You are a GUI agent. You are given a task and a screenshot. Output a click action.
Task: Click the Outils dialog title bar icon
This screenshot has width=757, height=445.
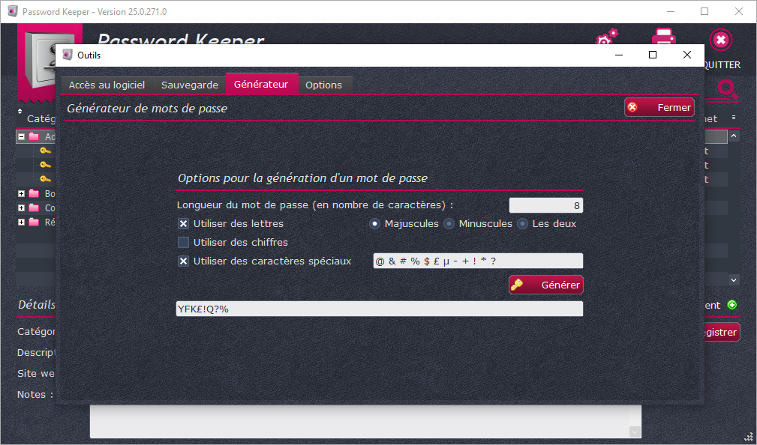pos(68,55)
